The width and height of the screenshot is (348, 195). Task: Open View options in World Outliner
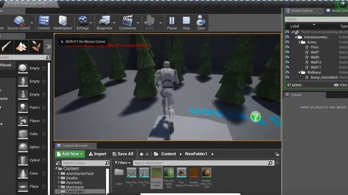coord(340,85)
